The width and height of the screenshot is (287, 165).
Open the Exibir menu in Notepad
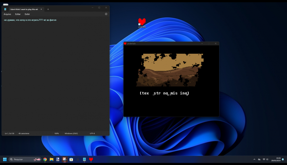(x=27, y=14)
